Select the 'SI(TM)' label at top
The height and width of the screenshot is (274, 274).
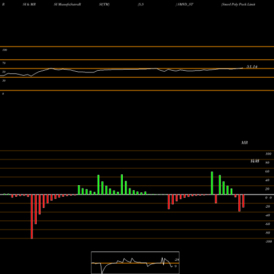pos(104,4)
